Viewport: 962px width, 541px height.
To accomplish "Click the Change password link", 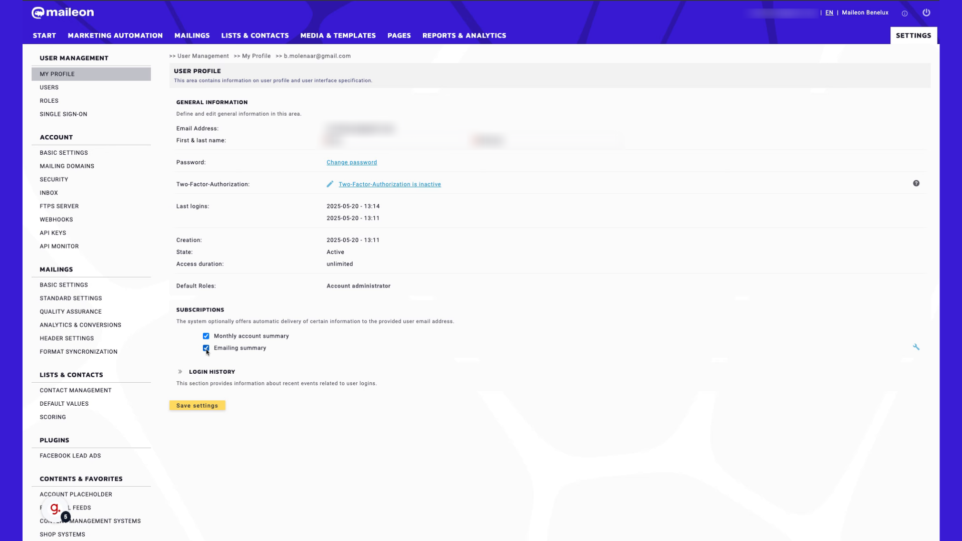I will [x=352, y=162].
